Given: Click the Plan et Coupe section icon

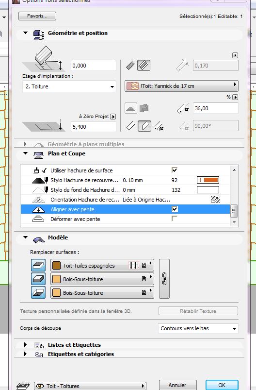Looking at the screenshot, I should click(x=38, y=155).
